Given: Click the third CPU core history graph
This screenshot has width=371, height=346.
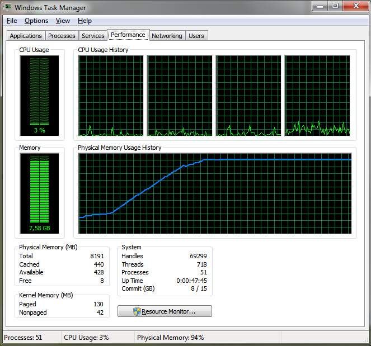Looking at the screenshot, I should (x=248, y=96).
